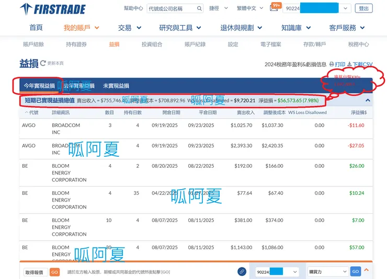Open the 退休與規劃 menu
Viewport: 387px width, 279px height.
[241, 28]
